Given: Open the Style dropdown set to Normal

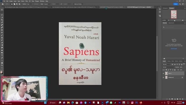Looking at the screenshot, I should coord(47,4).
